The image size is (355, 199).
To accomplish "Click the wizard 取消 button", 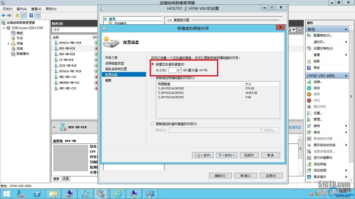I will click(x=271, y=155).
